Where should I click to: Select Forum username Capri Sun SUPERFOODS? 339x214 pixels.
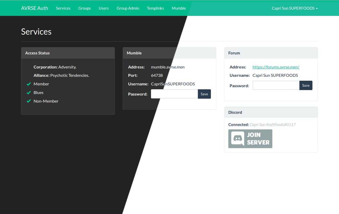(275, 75)
